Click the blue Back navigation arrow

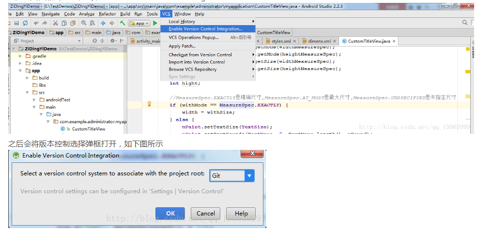(x=103, y=23)
